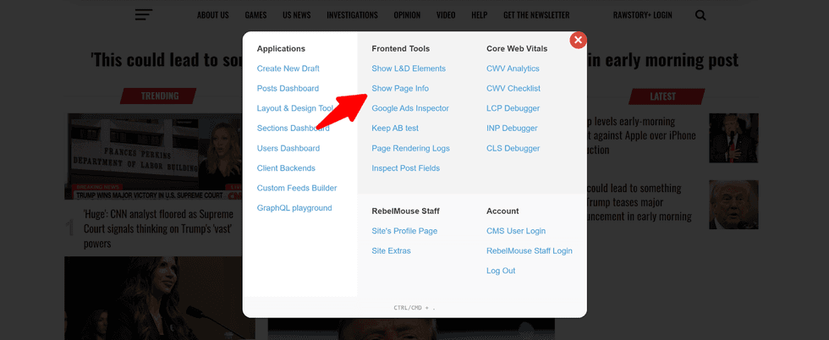Image resolution: width=829 pixels, height=340 pixels.
Task: Click Get the Newsletter
Action: click(x=536, y=15)
